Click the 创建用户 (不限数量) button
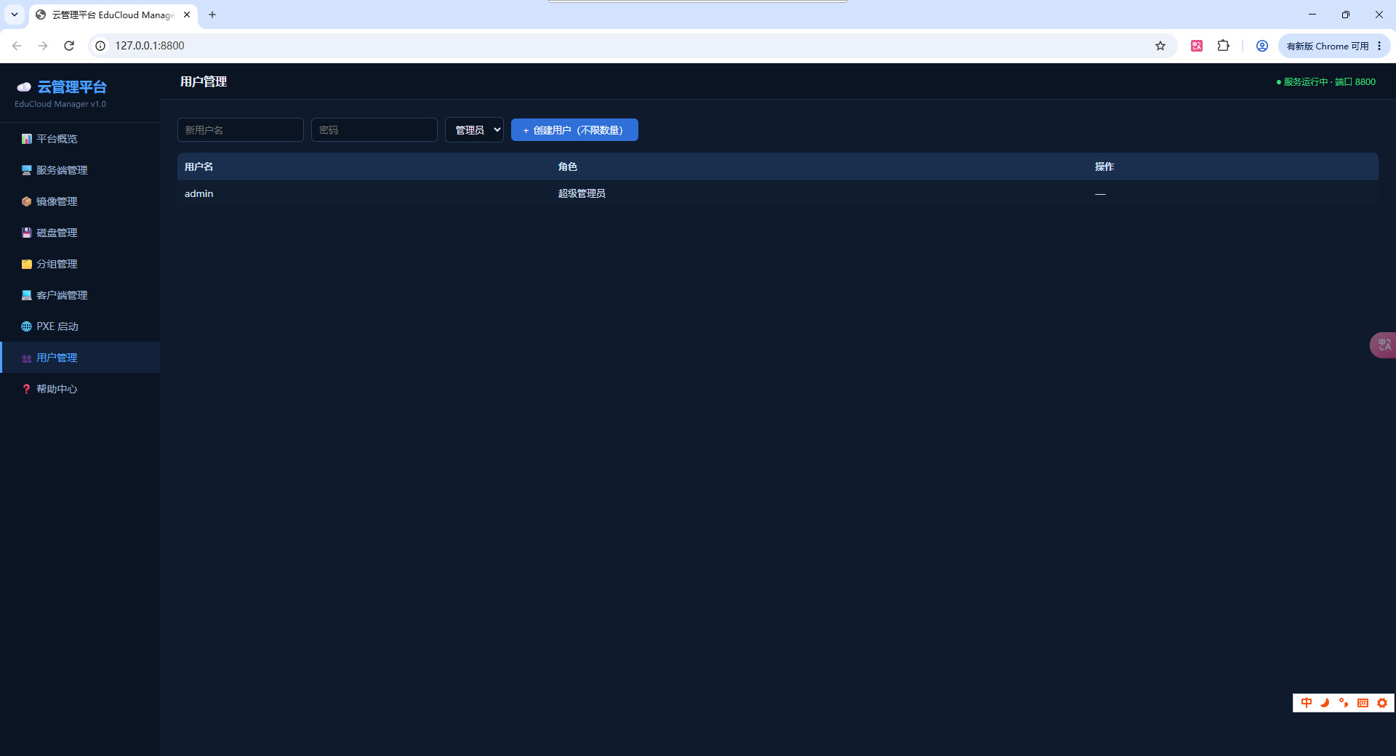 [x=574, y=130]
